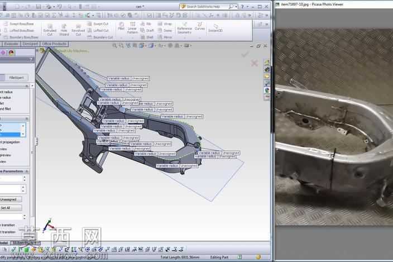Select the Smooth transition option
Viewport: 393px width, 262px height.
tap(7, 225)
